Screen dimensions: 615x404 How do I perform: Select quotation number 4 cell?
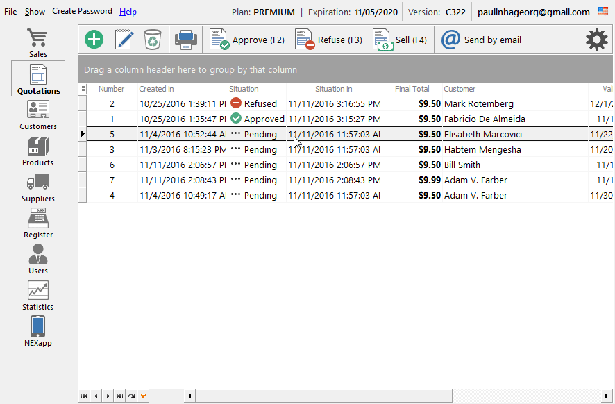112,195
